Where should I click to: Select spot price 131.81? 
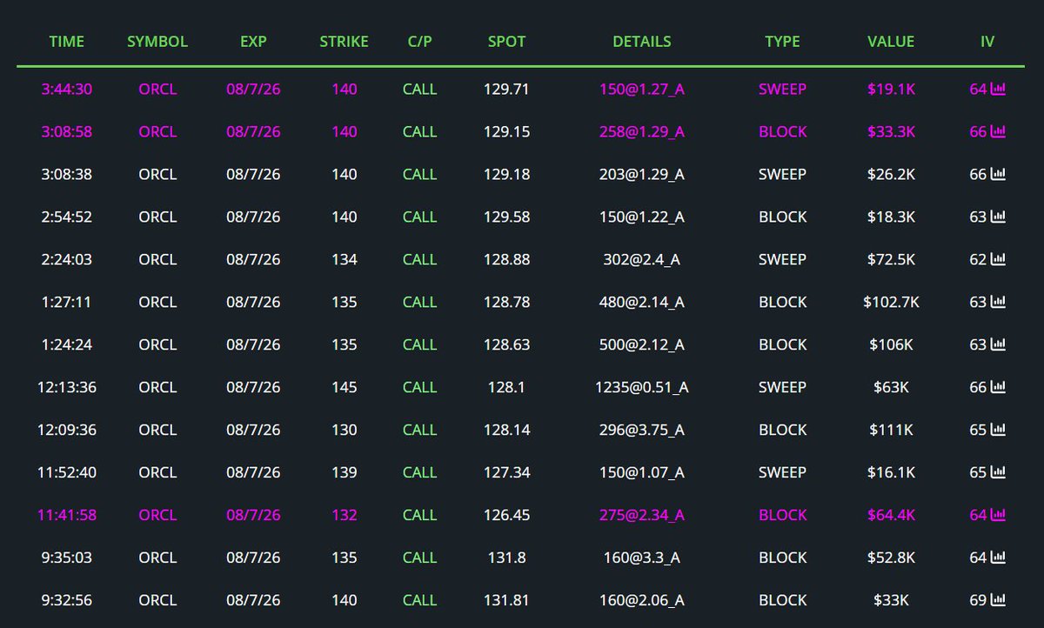(506, 600)
